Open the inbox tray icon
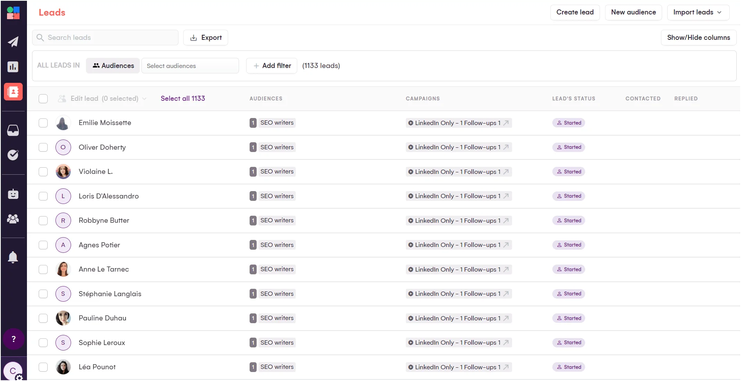The height and width of the screenshot is (381, 741). (x=13, y=130)
